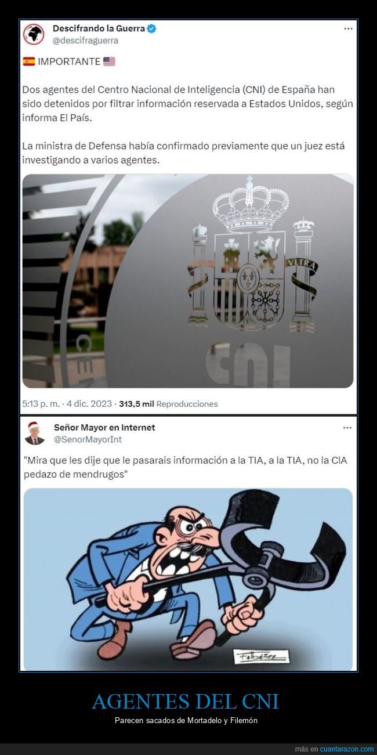Click the Spanish flag emoji

point(29,62)
